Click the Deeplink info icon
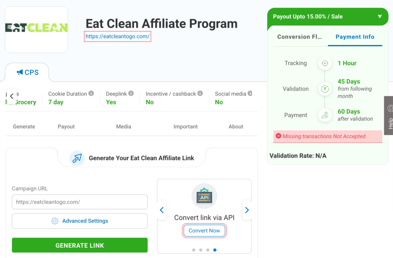 click(131, 93)
